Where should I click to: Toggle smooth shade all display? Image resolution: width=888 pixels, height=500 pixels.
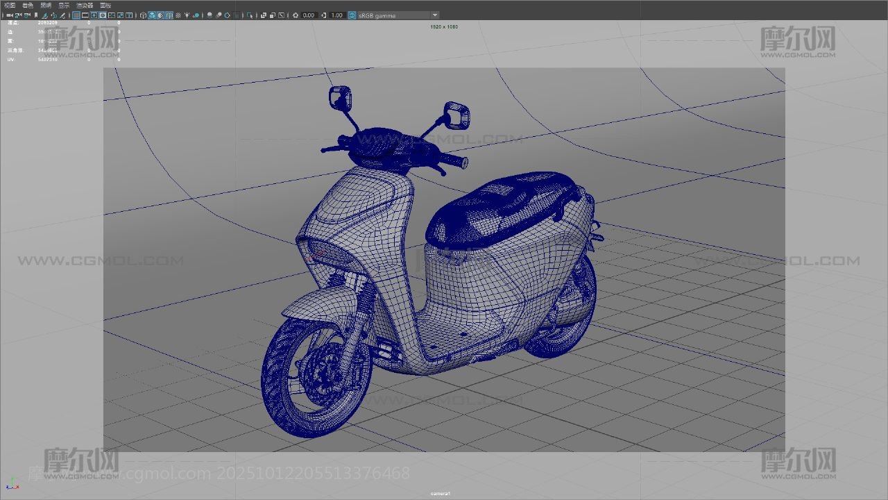pyautogui.click(x=152, y=15)
